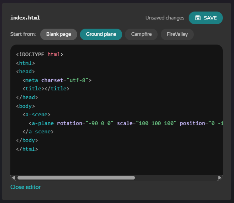Click the opening <body> tag line
This screenshot has width=234, height=203.
[x=25, y=106]
